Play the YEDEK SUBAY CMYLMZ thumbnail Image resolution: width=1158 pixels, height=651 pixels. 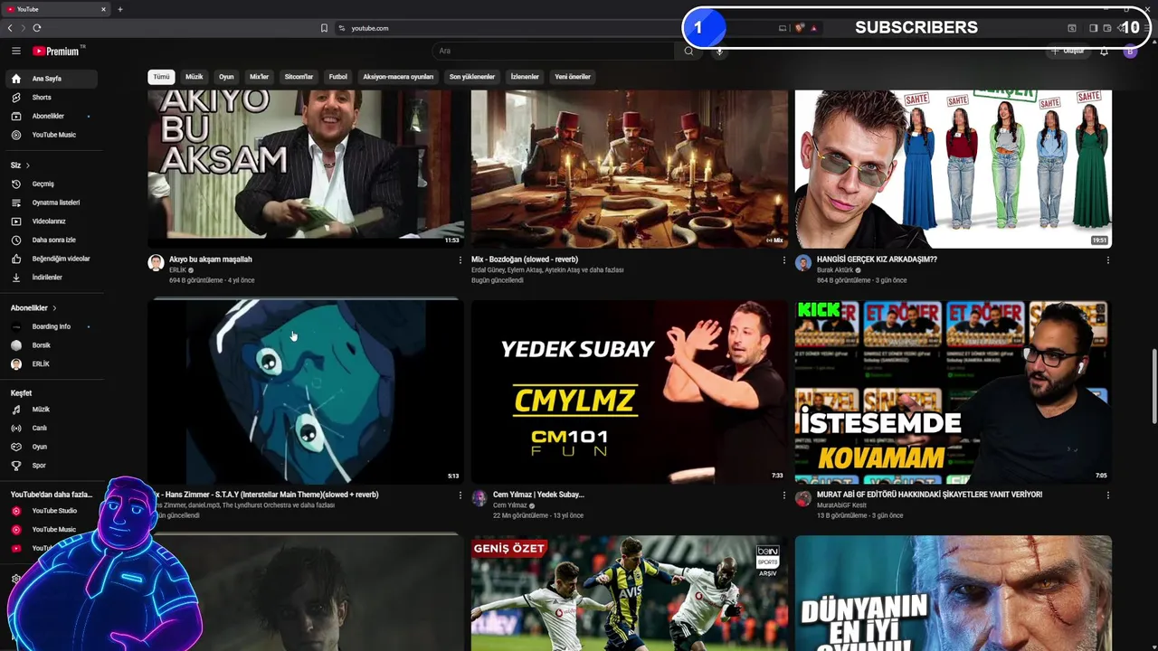pyautogui.click(x=630, y=392)
